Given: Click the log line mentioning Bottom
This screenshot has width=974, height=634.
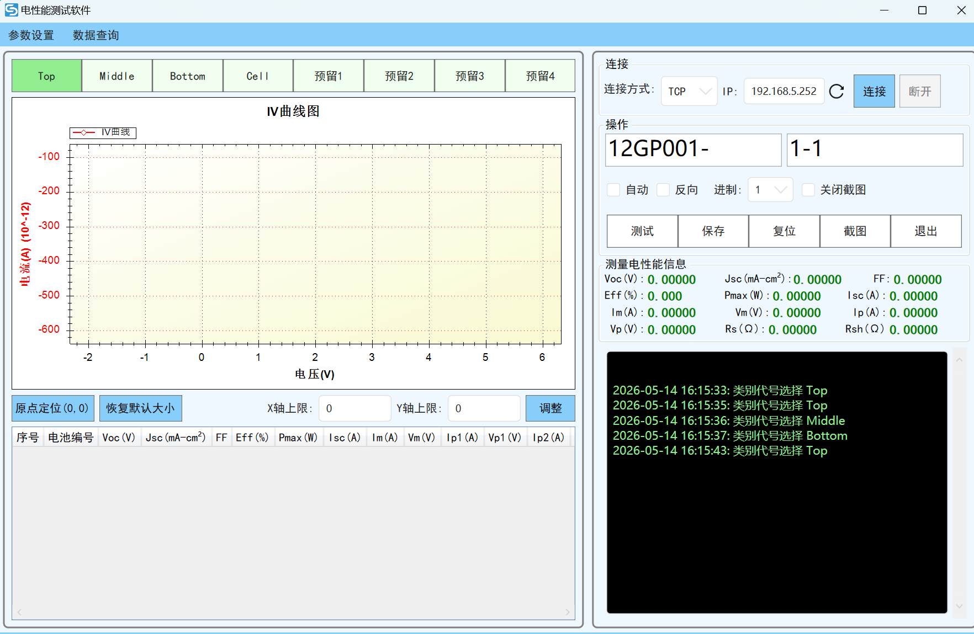Looking at the screenshot, I should (730, 435).
